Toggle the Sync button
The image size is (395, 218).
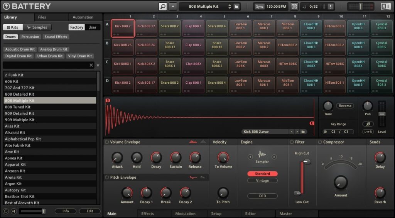tap(260, 7)
